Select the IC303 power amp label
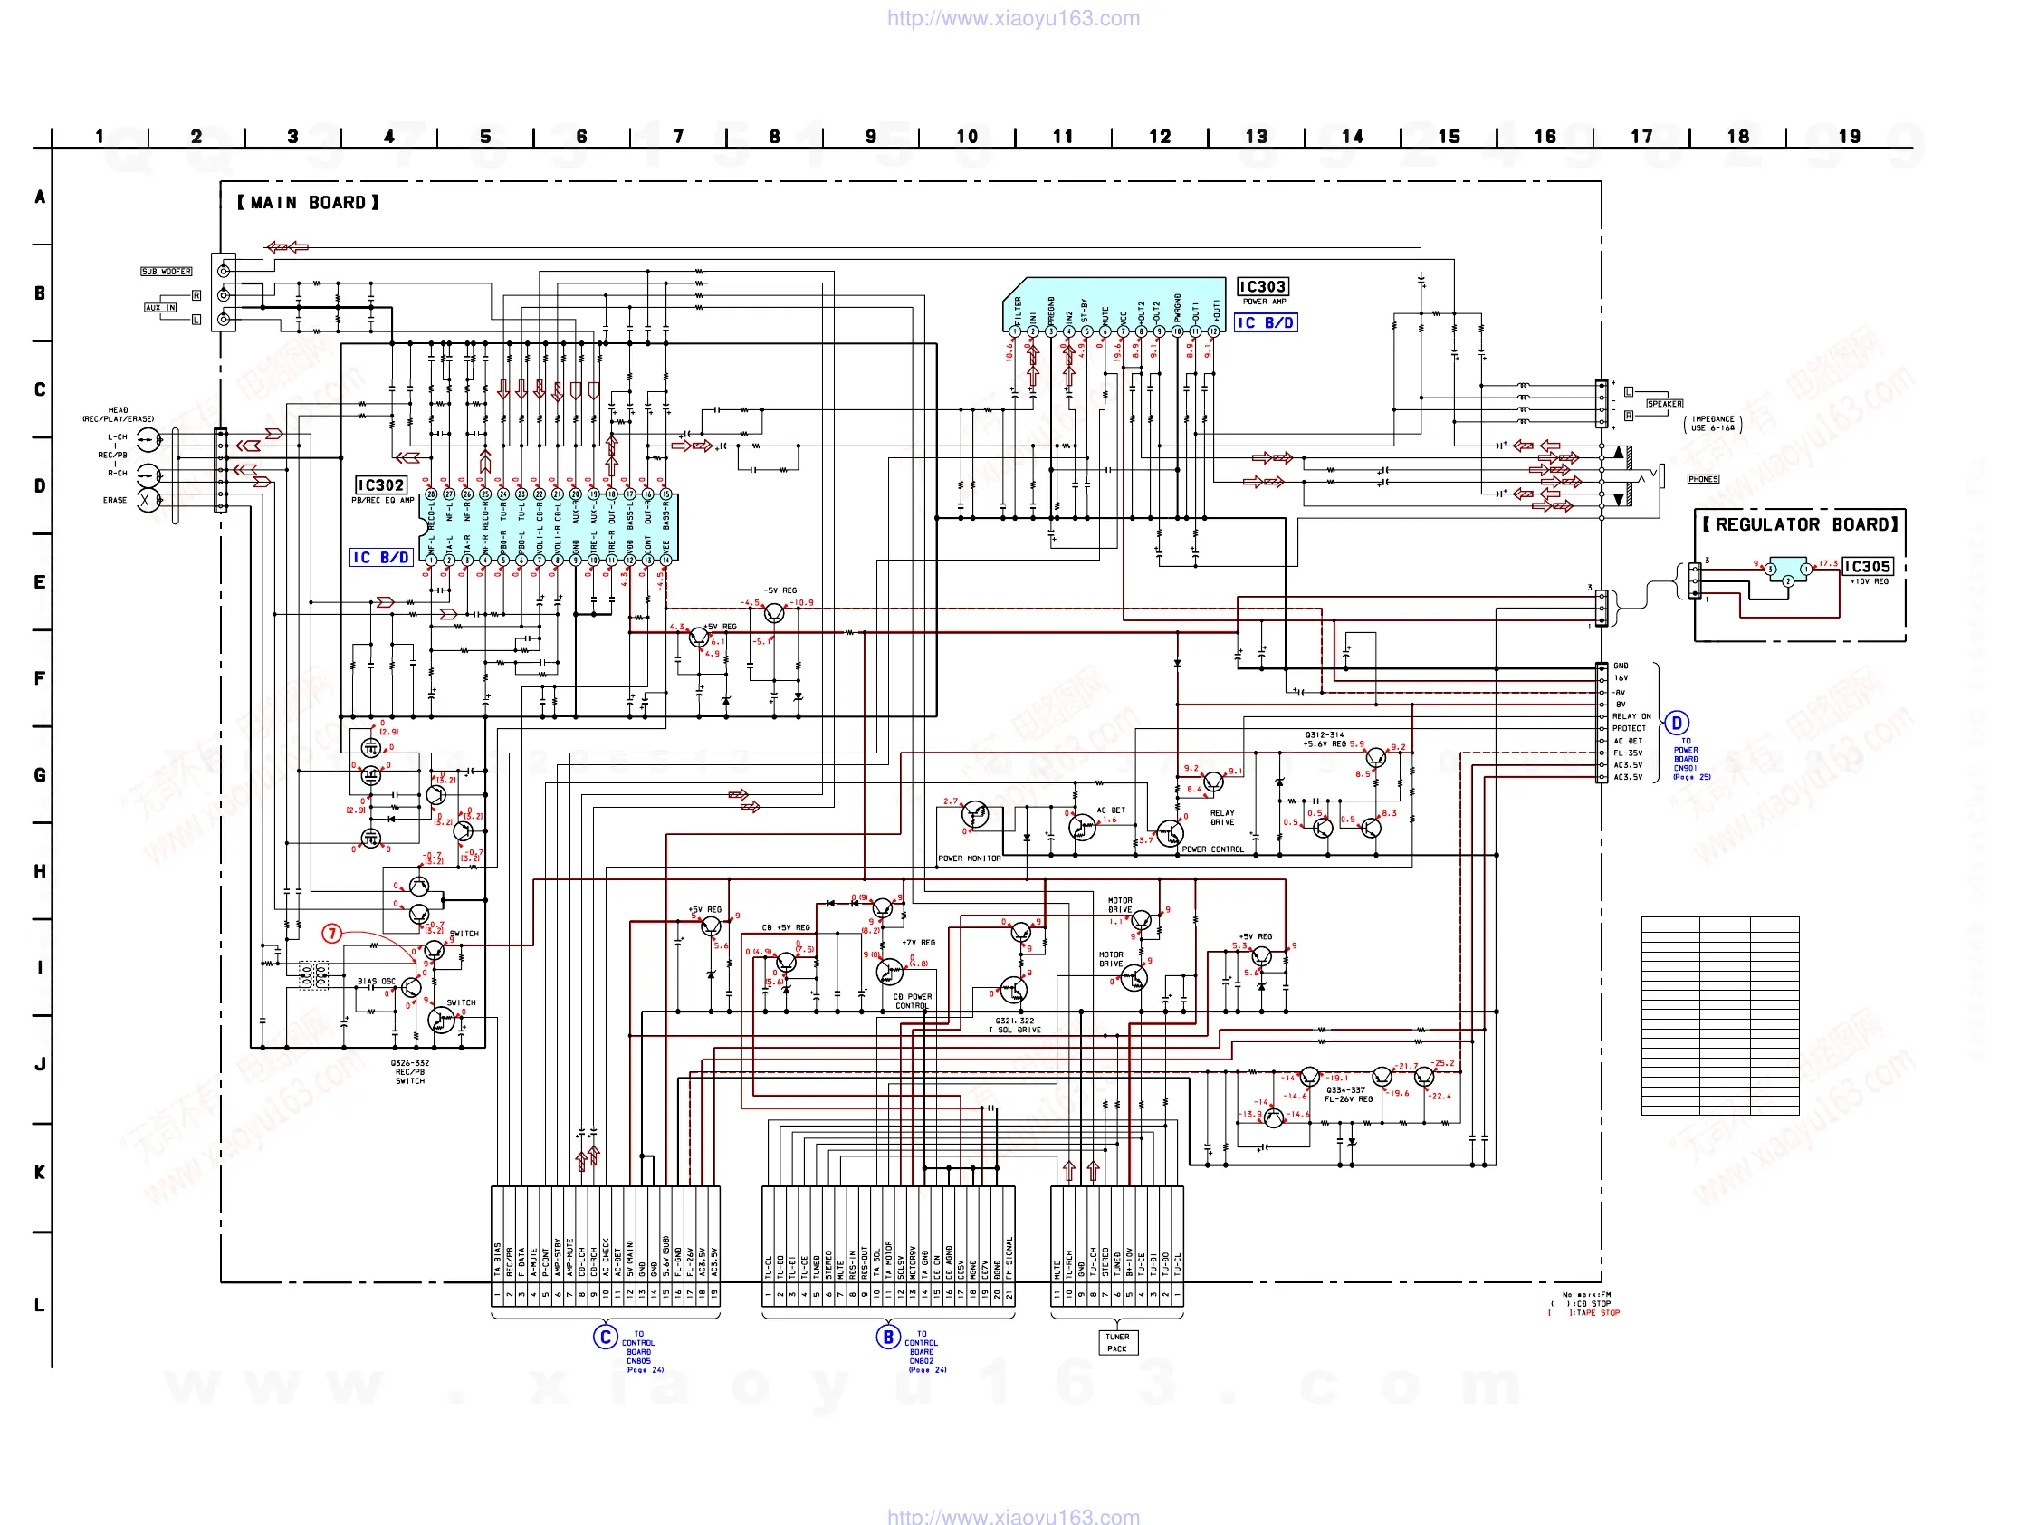 click(1262, 287)
